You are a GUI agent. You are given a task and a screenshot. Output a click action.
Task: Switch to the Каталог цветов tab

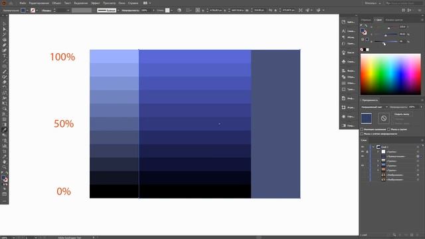(x=394, y=20)
